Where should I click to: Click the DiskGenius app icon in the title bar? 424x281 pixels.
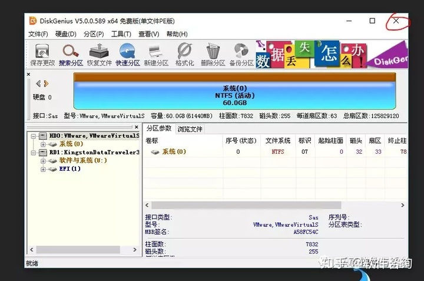[x=33, y=21]
